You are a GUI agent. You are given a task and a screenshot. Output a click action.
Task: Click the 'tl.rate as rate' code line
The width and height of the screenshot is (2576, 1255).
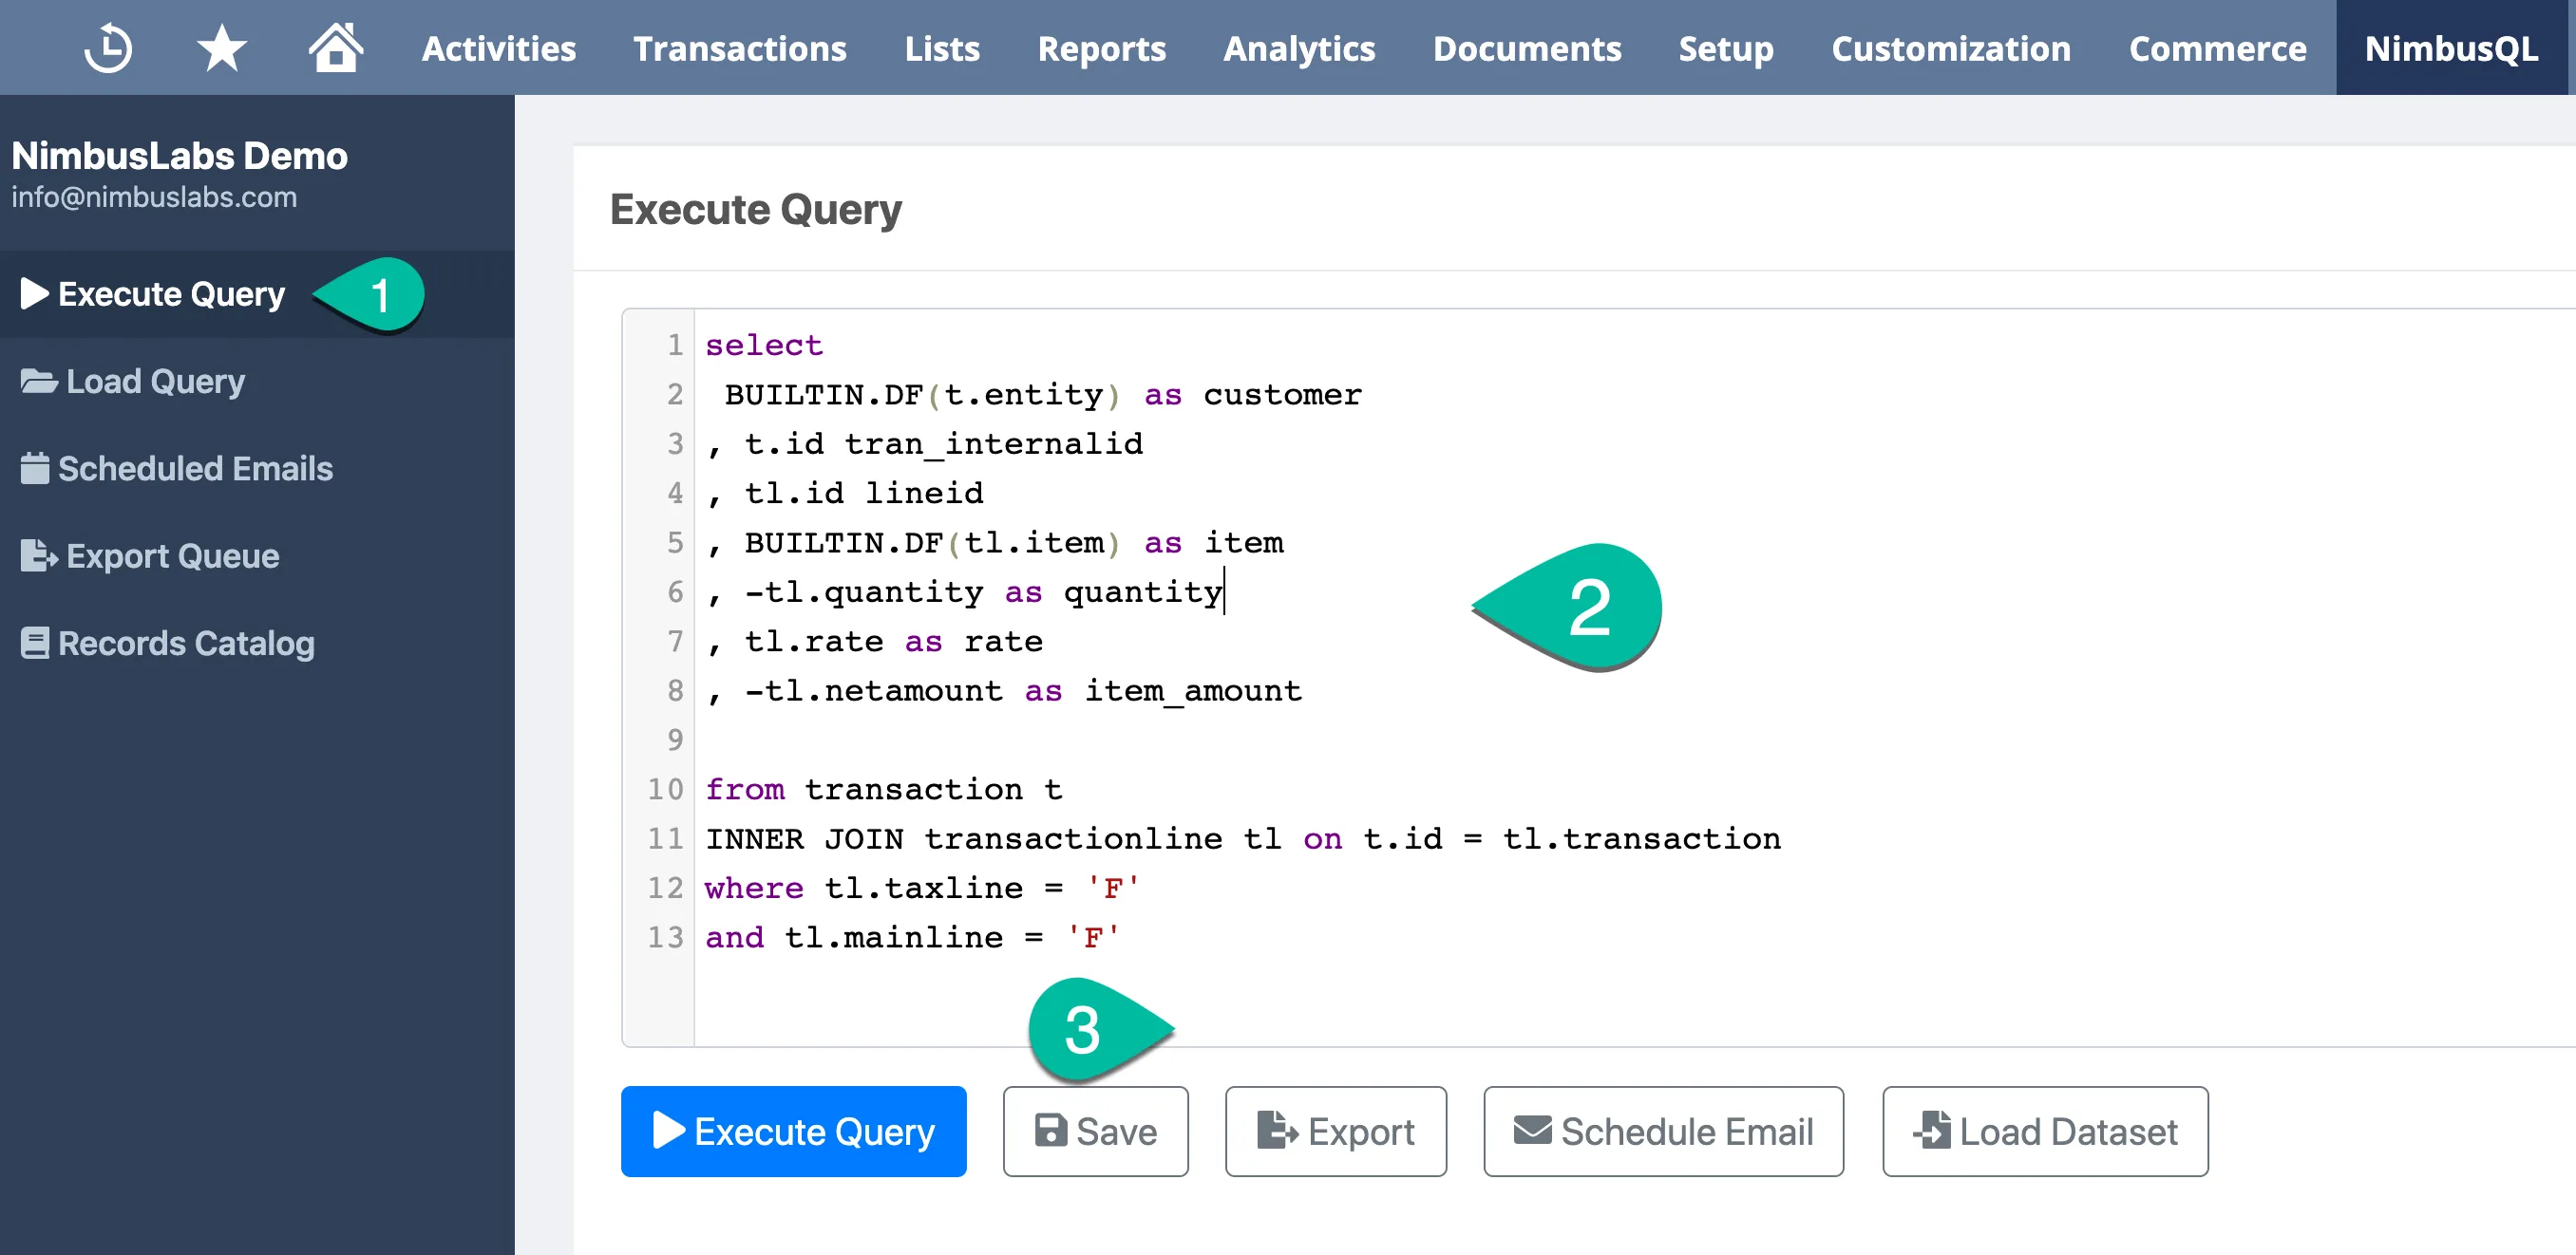pos(875,641)
